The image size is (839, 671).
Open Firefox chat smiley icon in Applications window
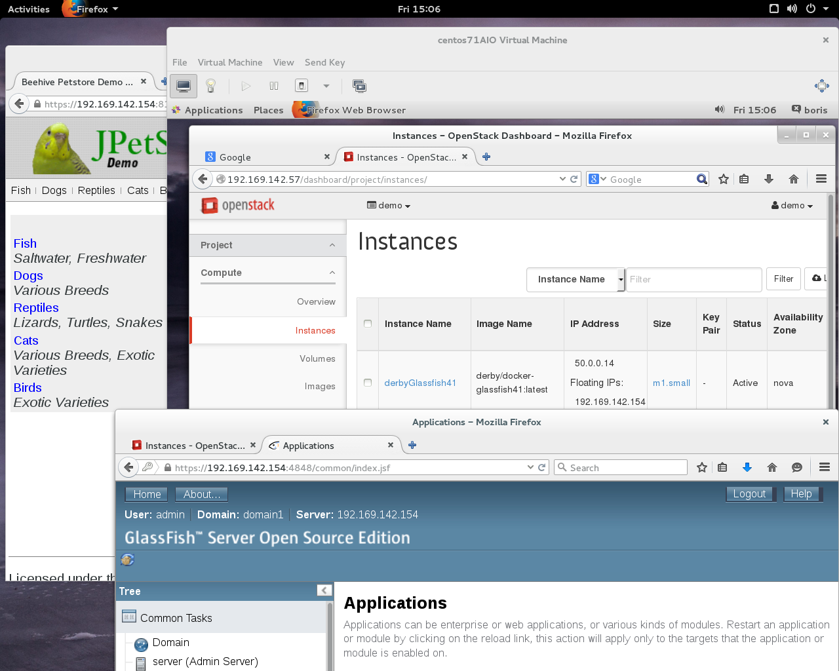[x=797, y=467]
